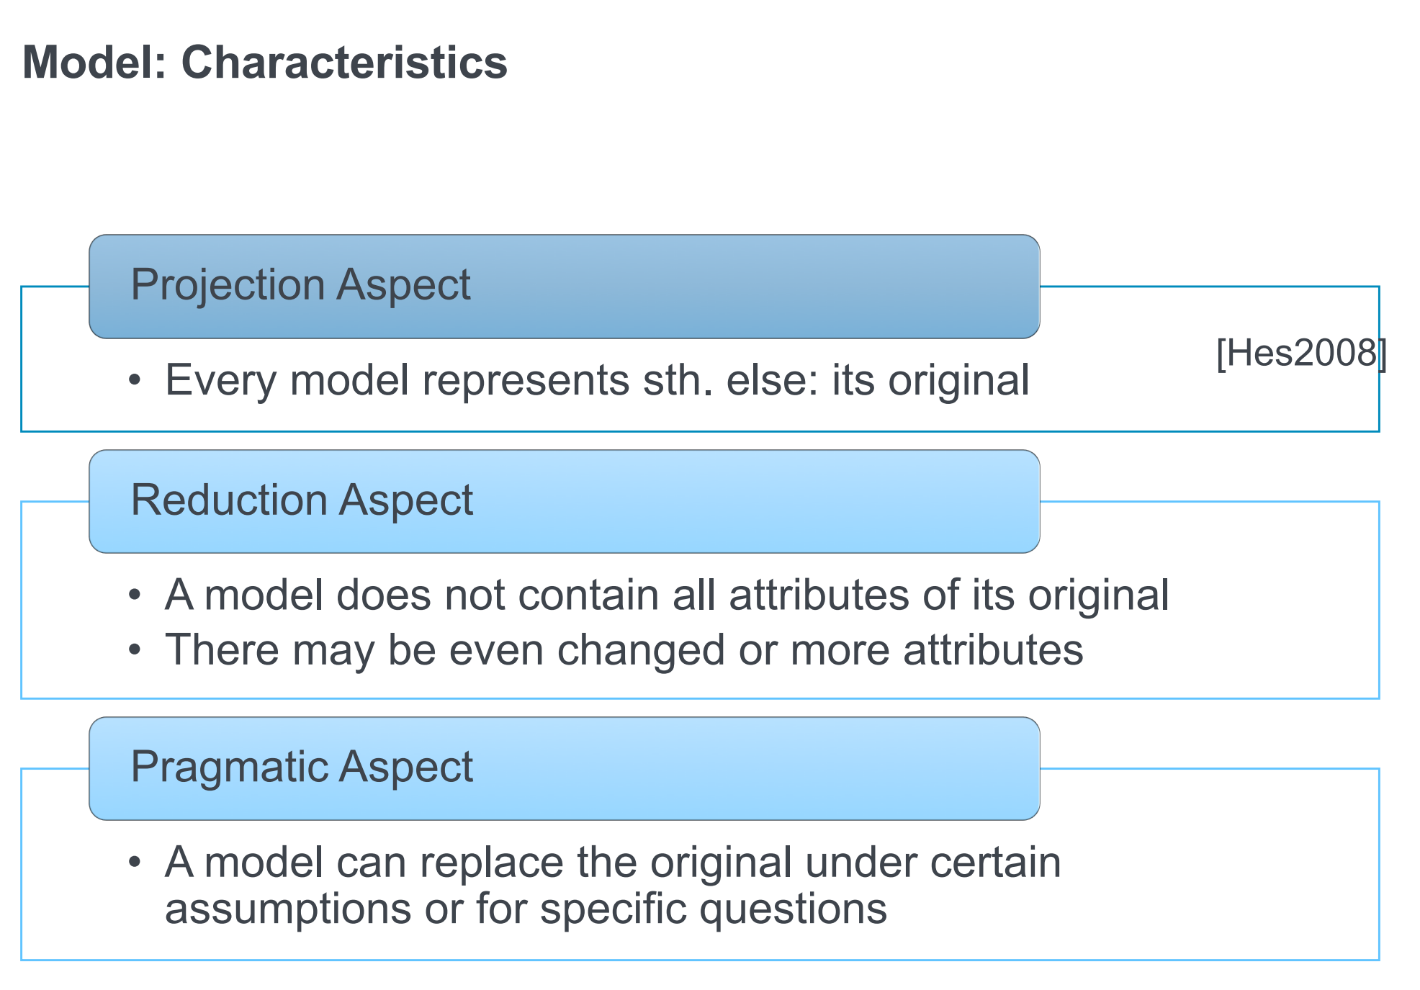Click bullet dot before "A model can replace"
1420x990 pixels.
[135, 862]
